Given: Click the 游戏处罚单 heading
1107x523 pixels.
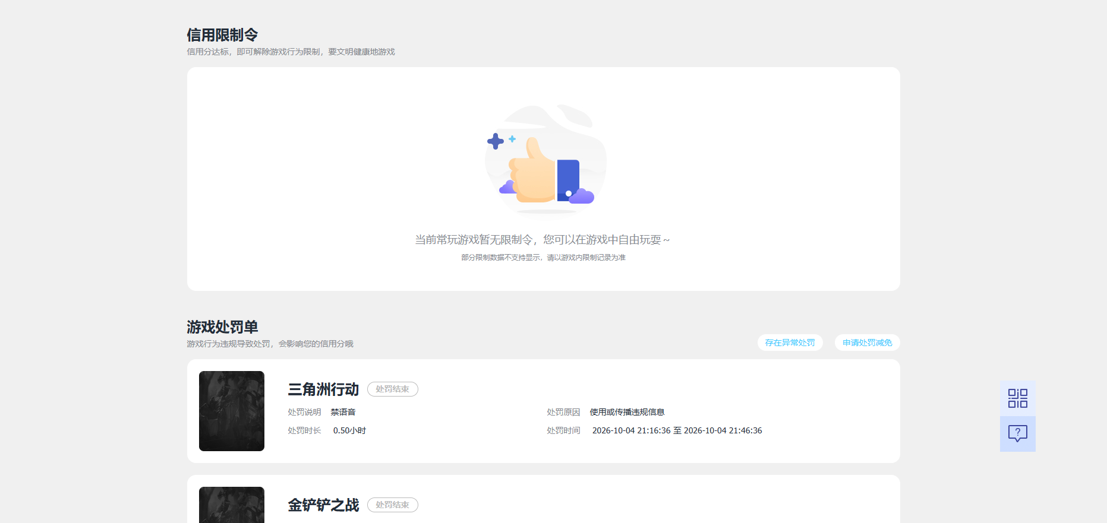Looking at the screenshot, I should click(222, 327).
